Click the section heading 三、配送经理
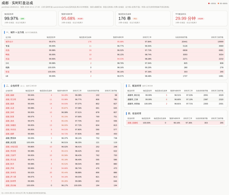The height and width of the screenshot is (195, 229). tap(135, 86)
